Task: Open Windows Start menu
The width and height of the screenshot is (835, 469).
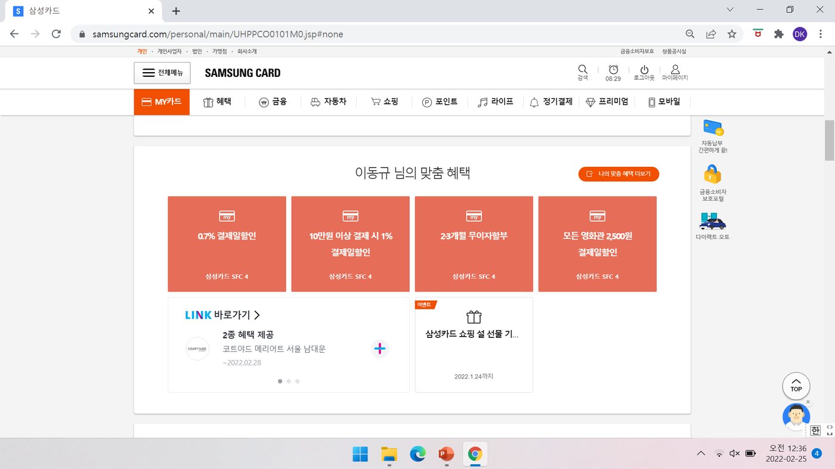Action: coord(360,454)
